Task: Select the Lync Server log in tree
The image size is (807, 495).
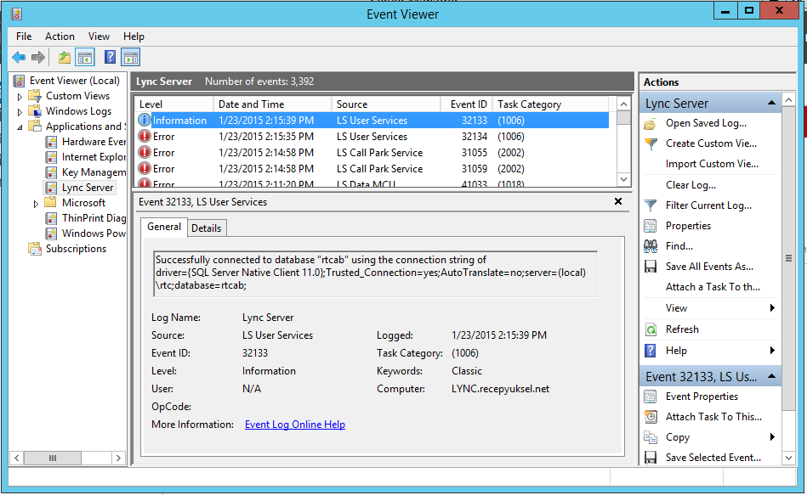Action: pyautogui.click(x=87, y=188)
